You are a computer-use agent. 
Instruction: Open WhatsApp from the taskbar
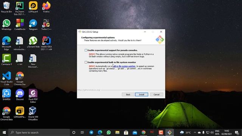[x=109, y=133]
